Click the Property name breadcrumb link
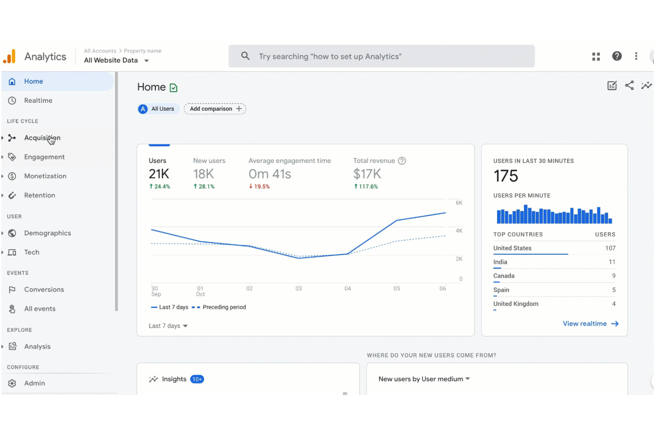Image resolution: width=655 pixels, height=437 pixels. click(143, 51)
